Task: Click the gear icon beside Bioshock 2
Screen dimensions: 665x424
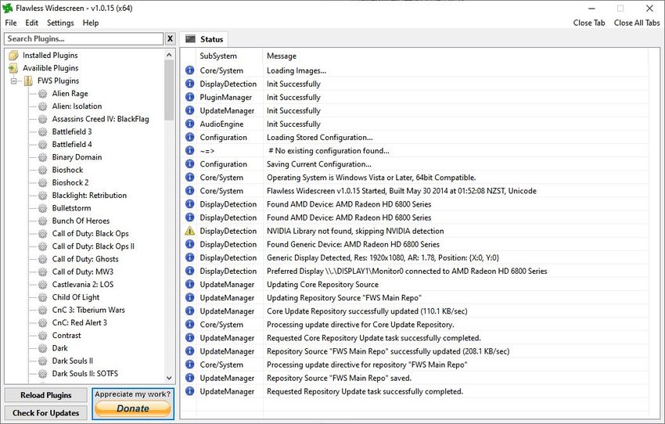Action: 42,183
